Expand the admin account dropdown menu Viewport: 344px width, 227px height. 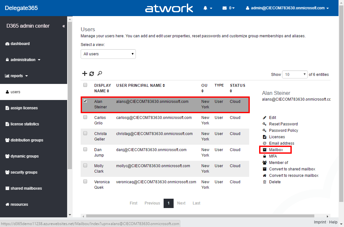coord(287,8)
